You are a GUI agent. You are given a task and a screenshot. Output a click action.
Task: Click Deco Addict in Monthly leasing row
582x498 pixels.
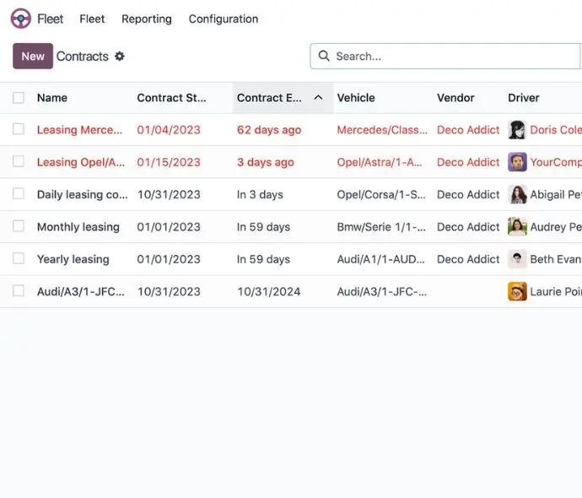pyautogui.click(x=468, y=227)
